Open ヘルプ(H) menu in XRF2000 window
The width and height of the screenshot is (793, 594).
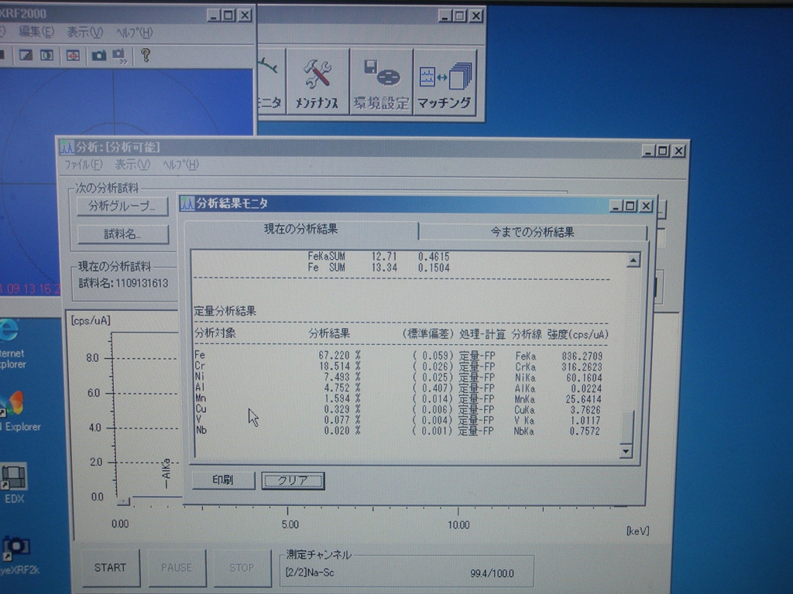pos(134,32)
